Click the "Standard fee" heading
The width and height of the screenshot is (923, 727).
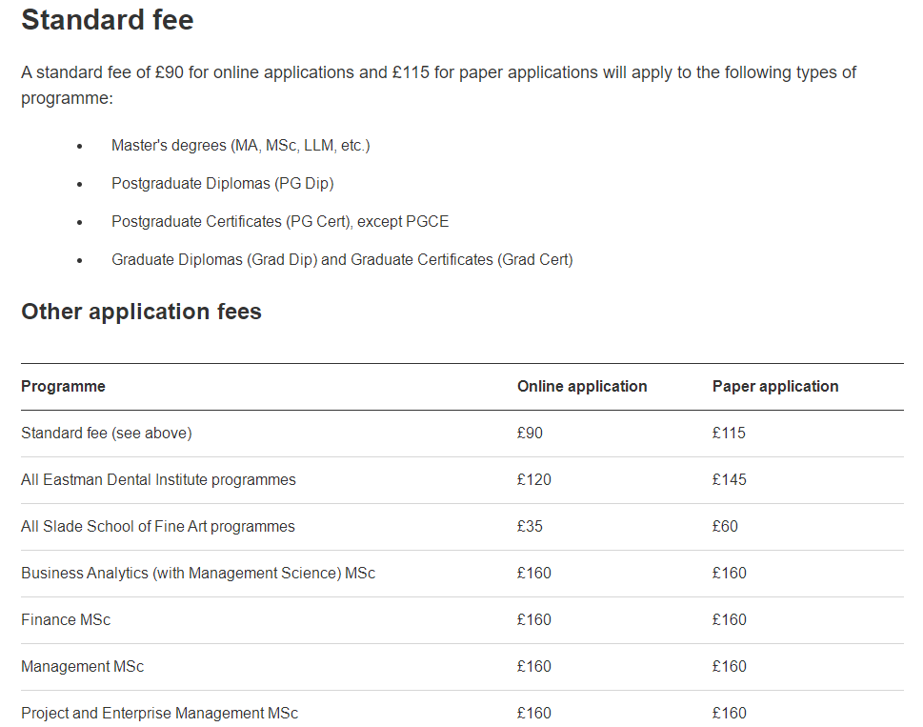click(108, 20)
